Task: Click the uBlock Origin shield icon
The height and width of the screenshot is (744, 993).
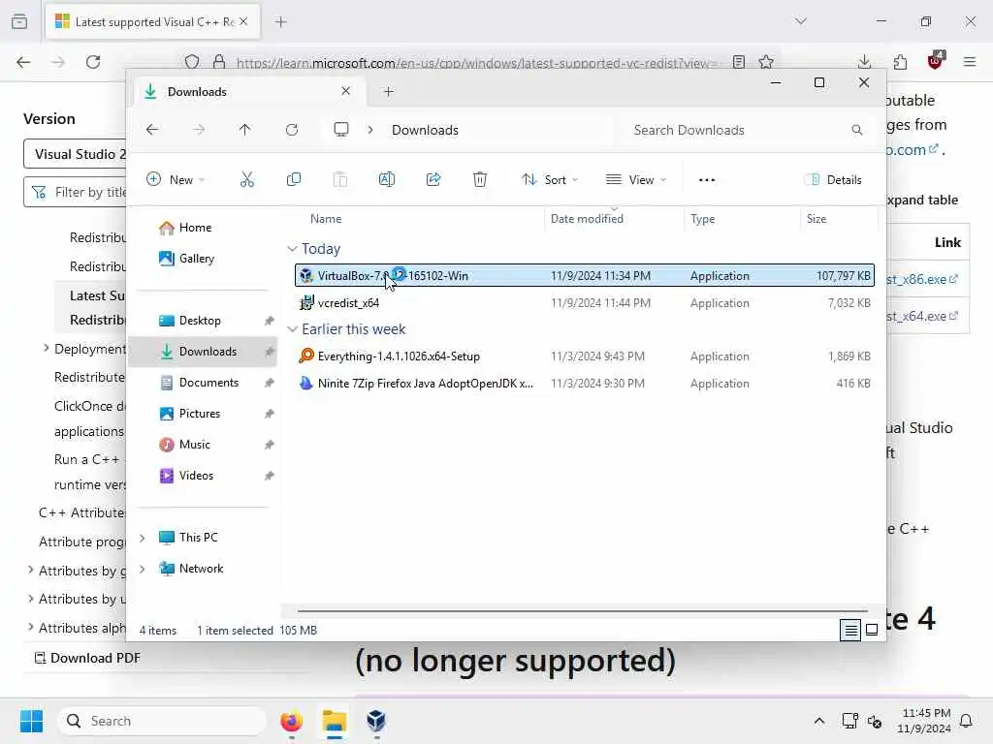Action: 936,61
